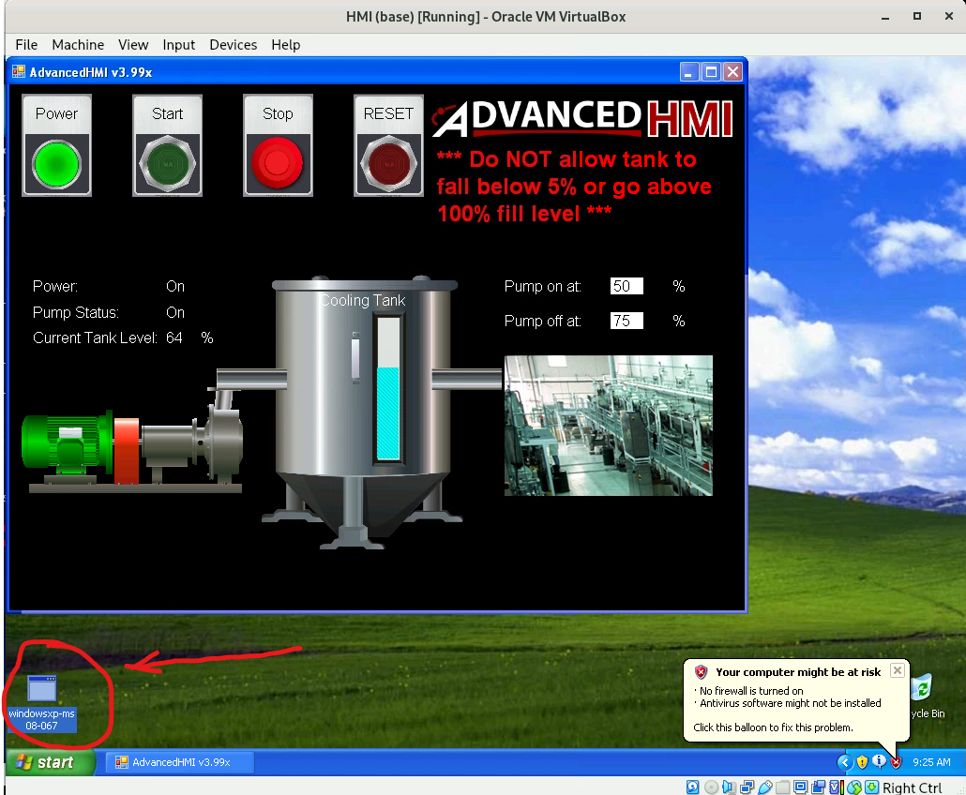The image size is (966, 795).
Task: Open the Windows XP start menu
Action: (49, 762)
